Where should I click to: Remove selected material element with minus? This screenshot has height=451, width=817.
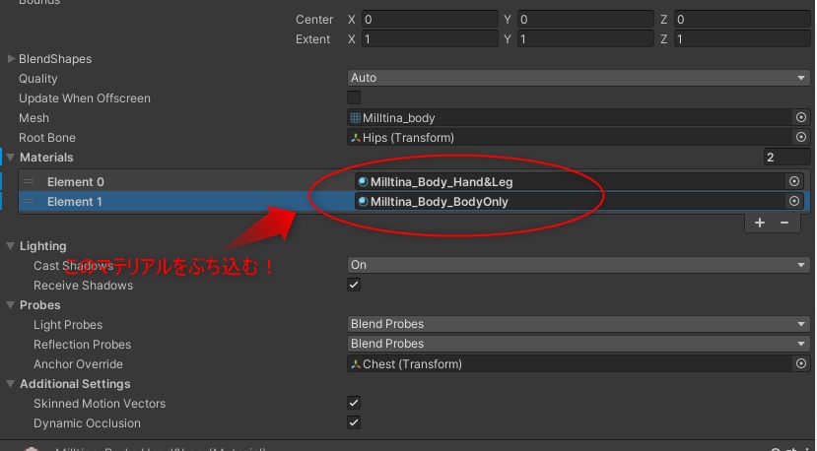[784, 223]
